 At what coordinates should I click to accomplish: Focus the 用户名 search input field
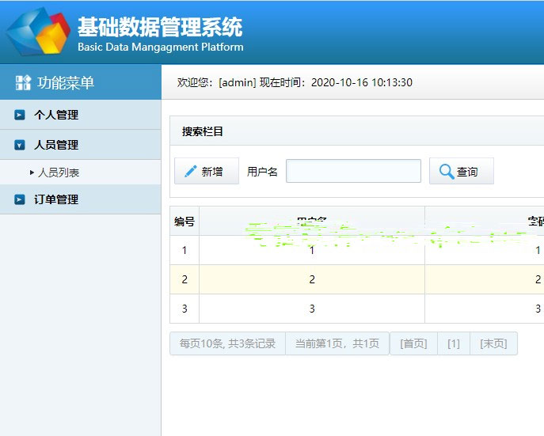pos(353,171)
